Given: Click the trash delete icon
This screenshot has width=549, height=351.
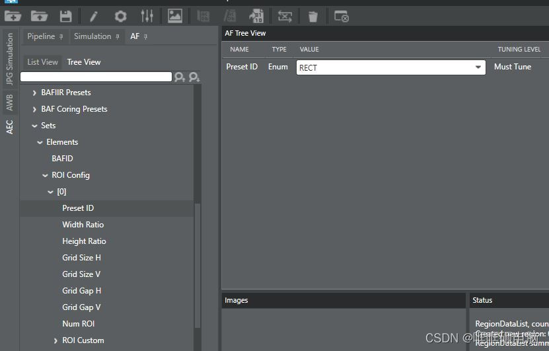Looking at the screenshot, I should click(313, 16).
